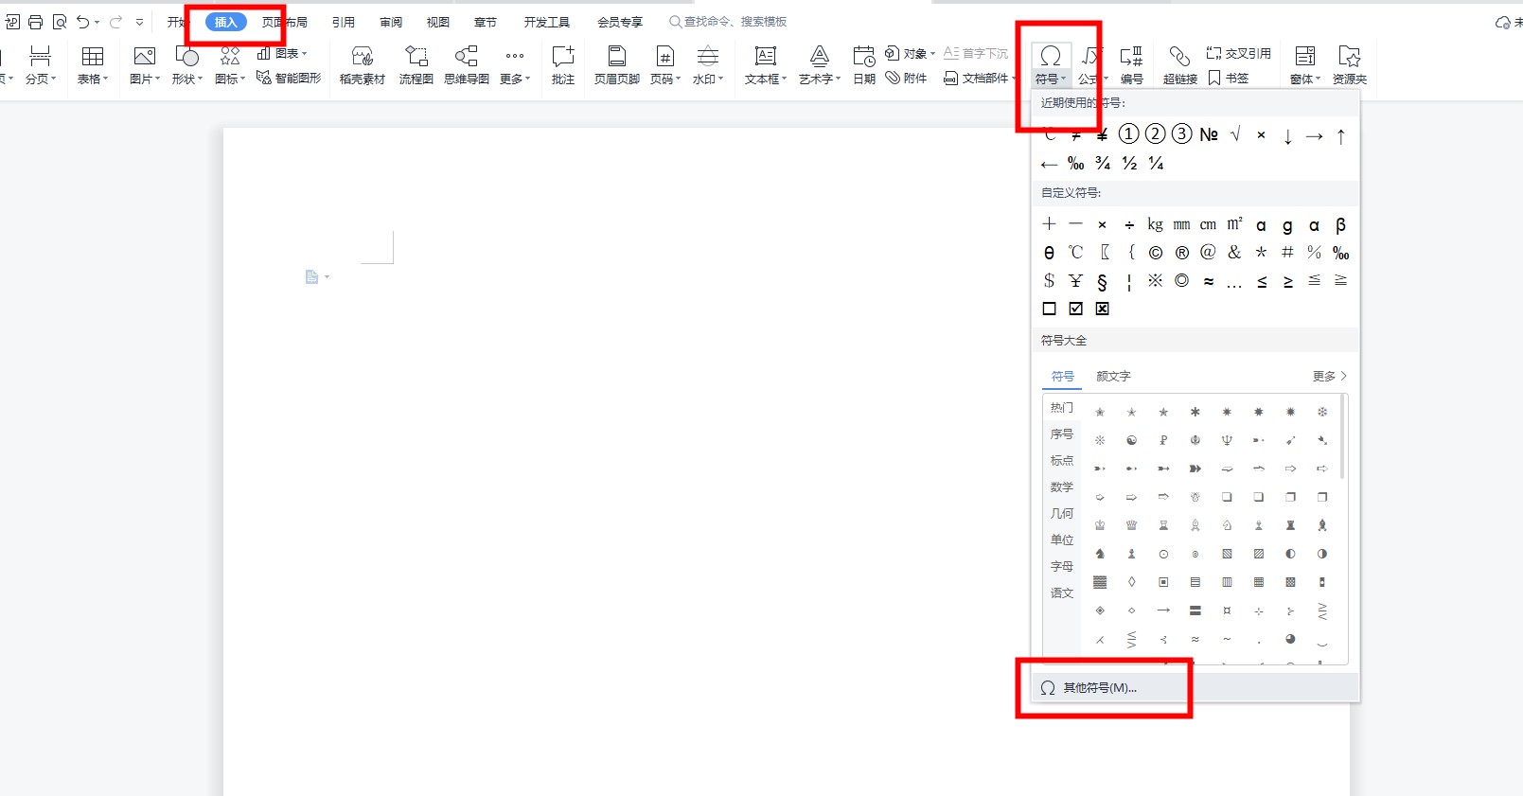Insert the checked box symbol ☑
The image size is (1523, 796).
coord(1075,309)
